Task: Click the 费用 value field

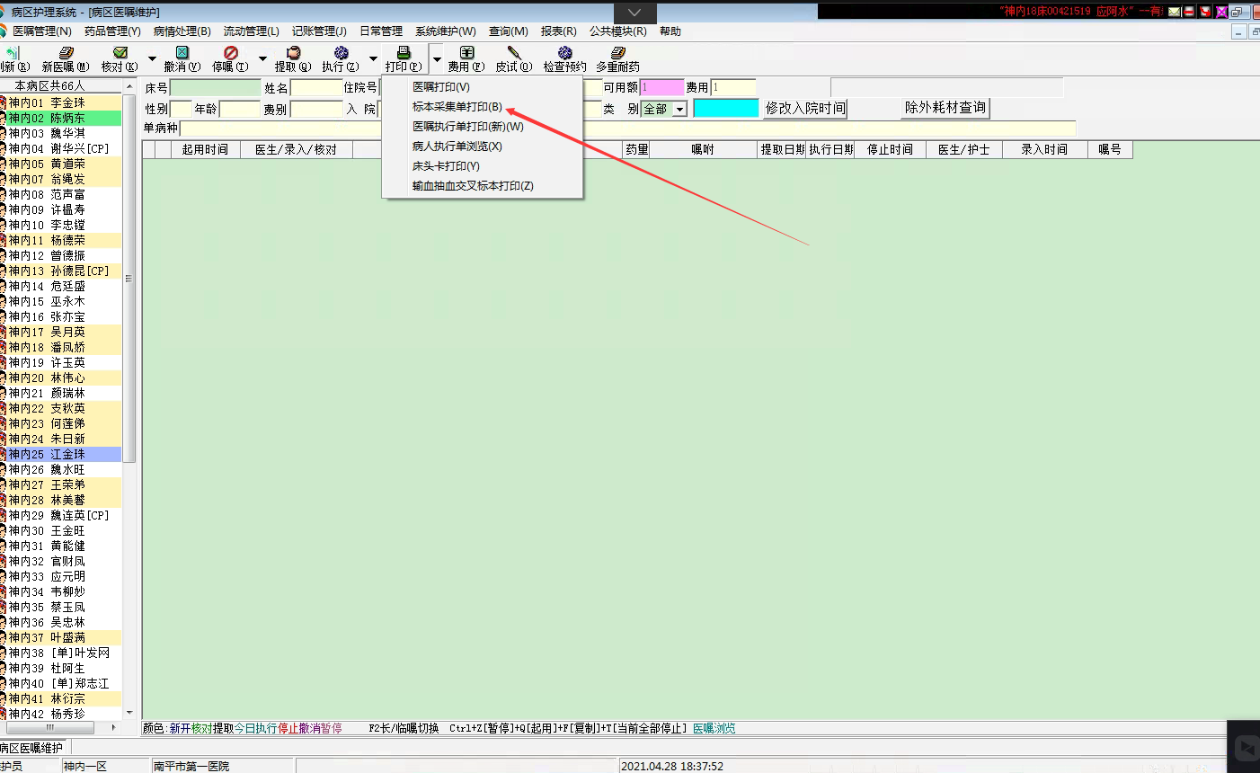Action: [x=733, y=87]
